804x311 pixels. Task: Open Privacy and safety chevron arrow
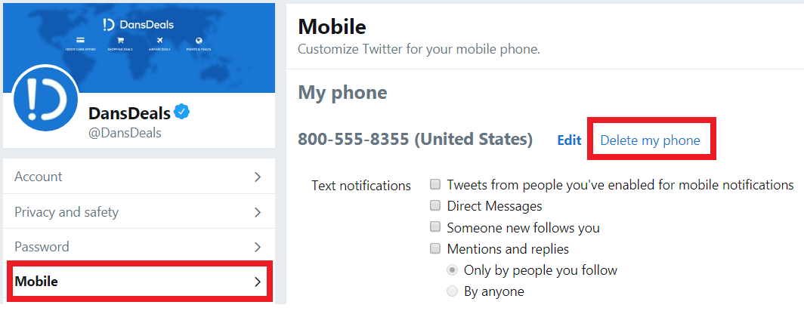(x=258, y=211)
